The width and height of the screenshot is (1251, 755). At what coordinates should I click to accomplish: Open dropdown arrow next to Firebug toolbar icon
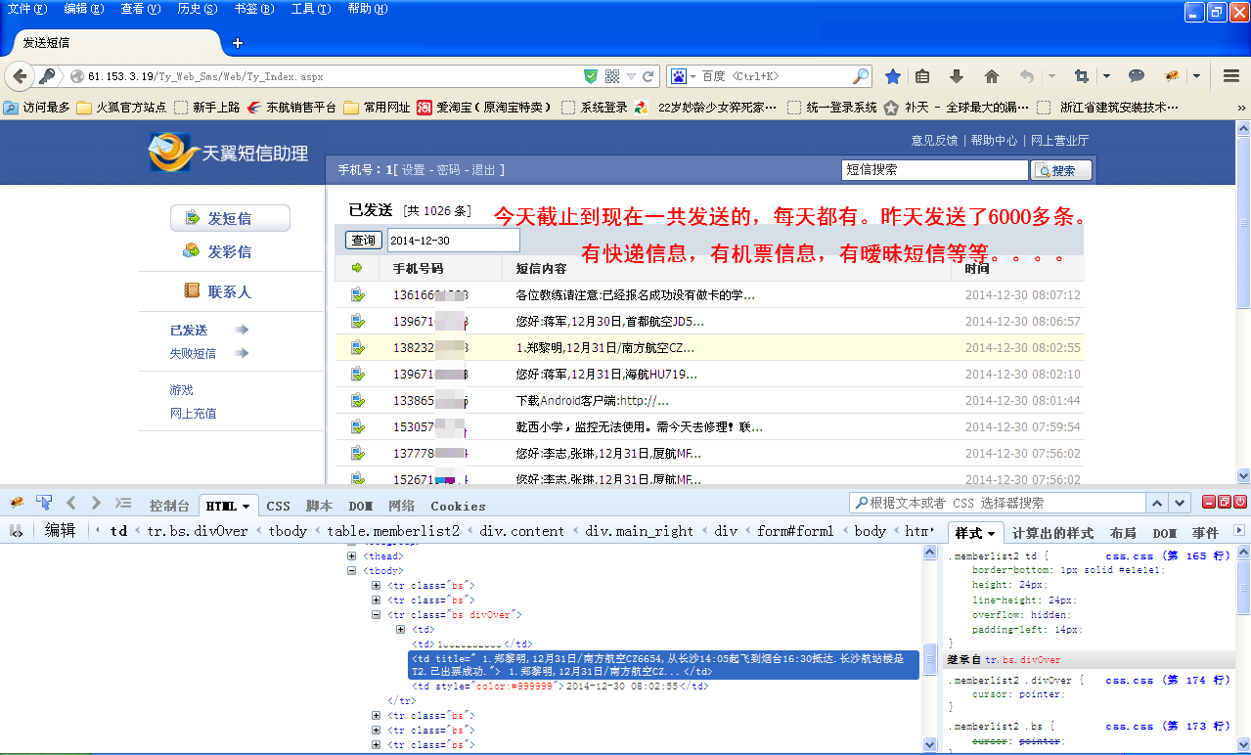pyautogui.click(x=1196, y=76)
